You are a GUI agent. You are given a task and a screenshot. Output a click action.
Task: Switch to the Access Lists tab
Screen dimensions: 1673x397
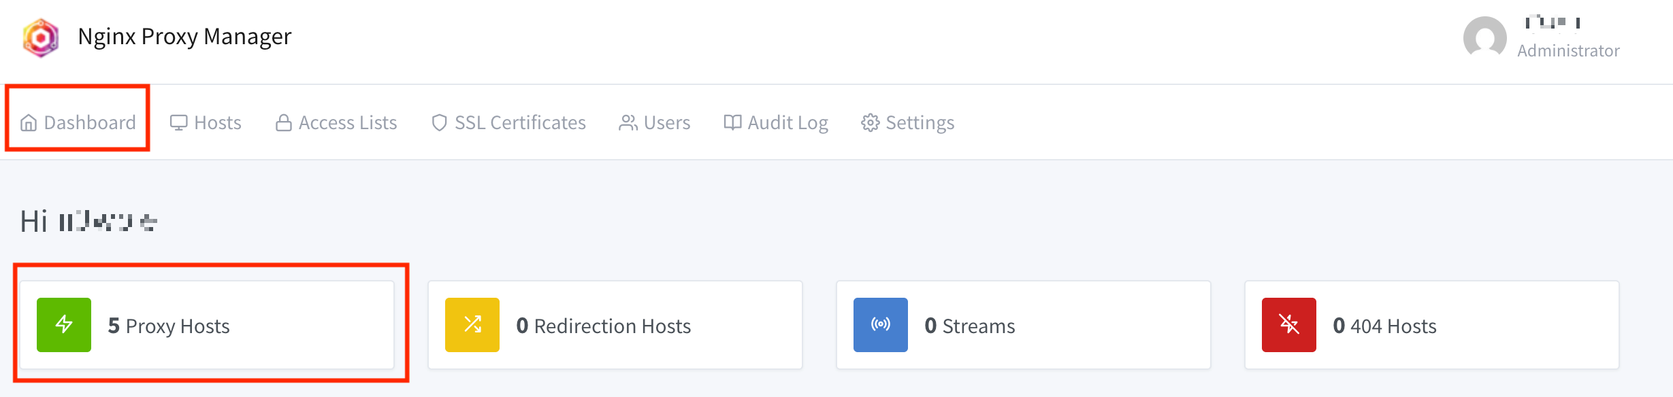(336, 122)
